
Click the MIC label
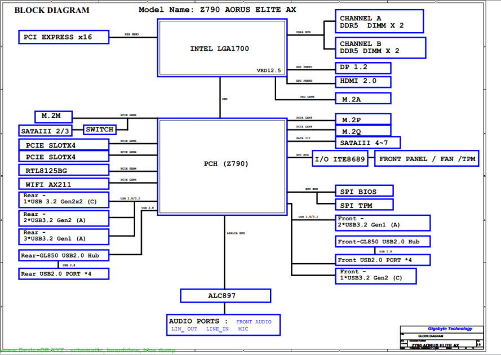243,329
